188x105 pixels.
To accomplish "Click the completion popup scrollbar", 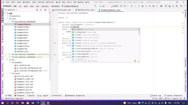I will (x=139, y=32).
